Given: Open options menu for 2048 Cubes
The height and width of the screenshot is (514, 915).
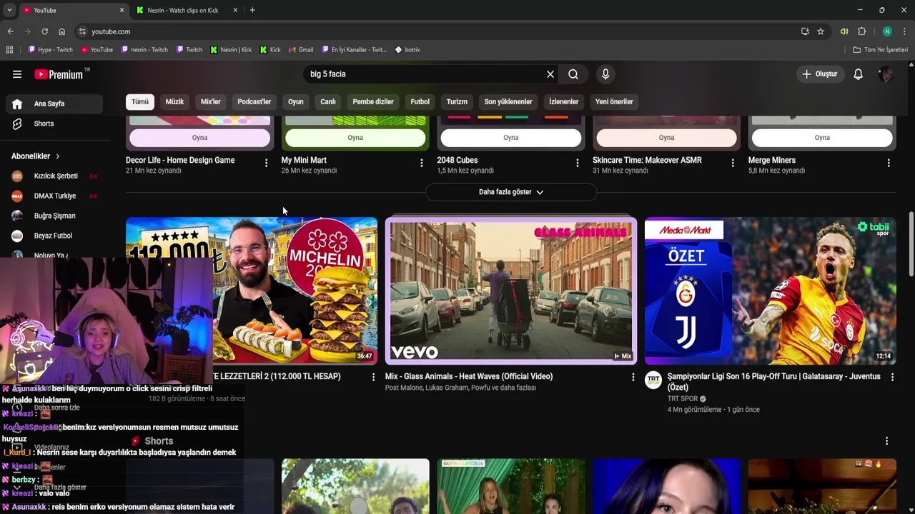Looking at the screenshot, I should click(577, 163).
